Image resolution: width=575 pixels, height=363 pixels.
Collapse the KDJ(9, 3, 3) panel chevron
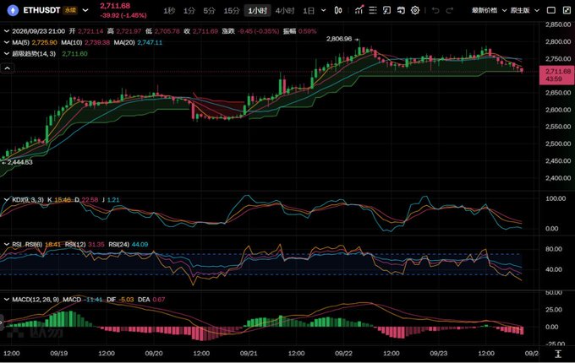tap(7, 200)
